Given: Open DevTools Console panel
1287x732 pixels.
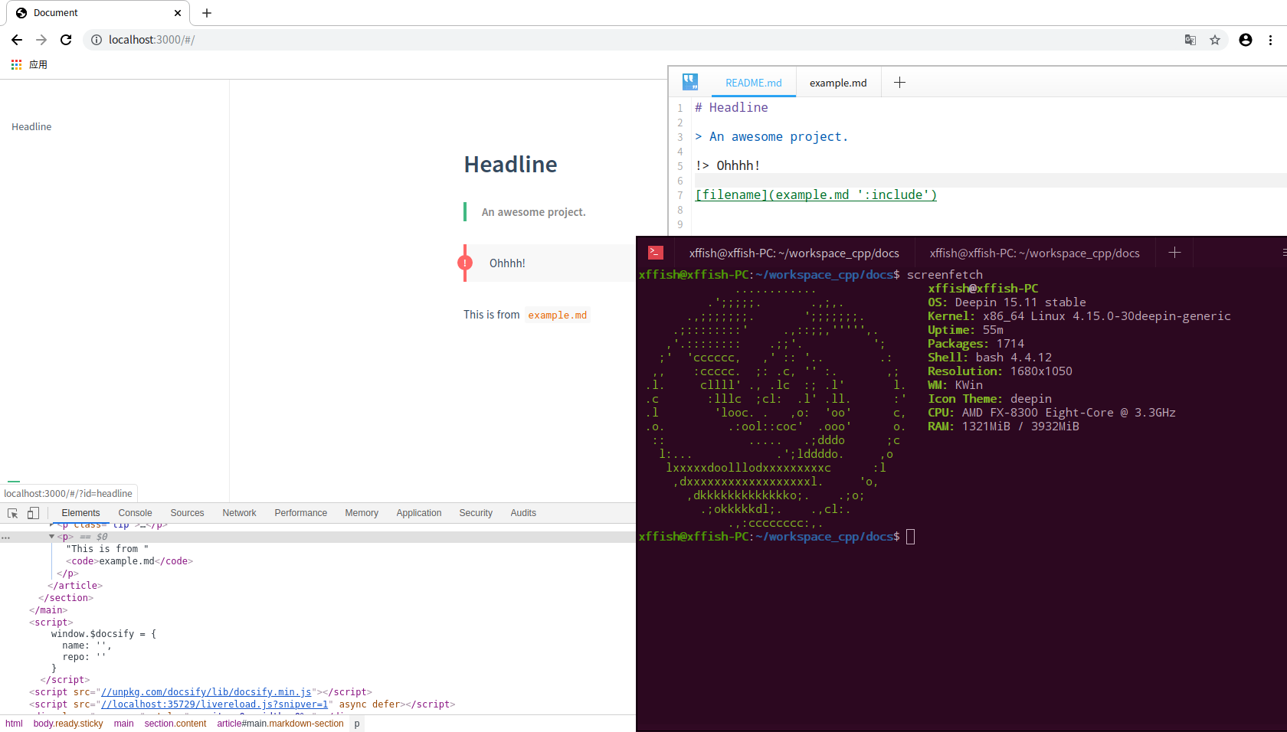Looking at the screenshot, I should (x=135, y=513).
